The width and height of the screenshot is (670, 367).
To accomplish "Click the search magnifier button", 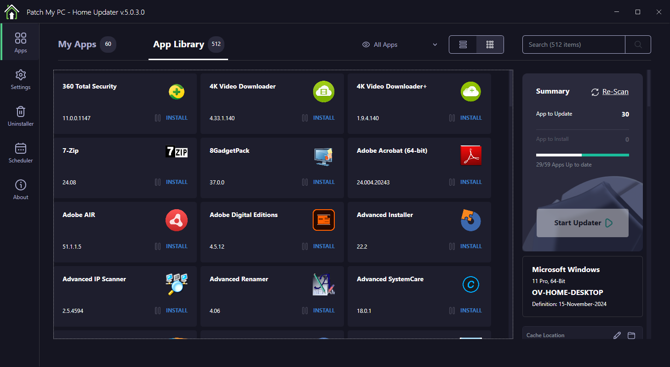I will pos(638,44).
